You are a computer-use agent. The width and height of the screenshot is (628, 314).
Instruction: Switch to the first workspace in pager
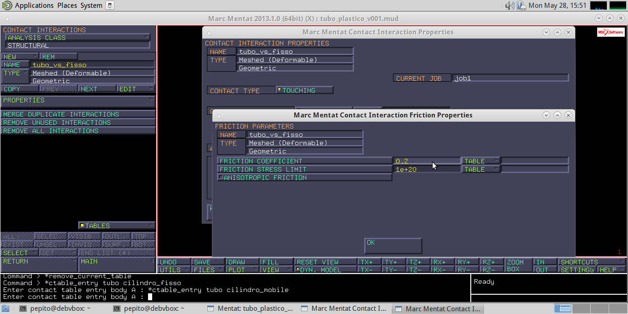click(563, 308)
